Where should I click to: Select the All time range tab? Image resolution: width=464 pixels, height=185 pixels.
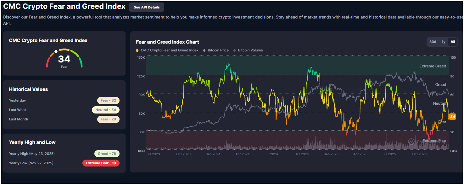(x=453, y=42)
